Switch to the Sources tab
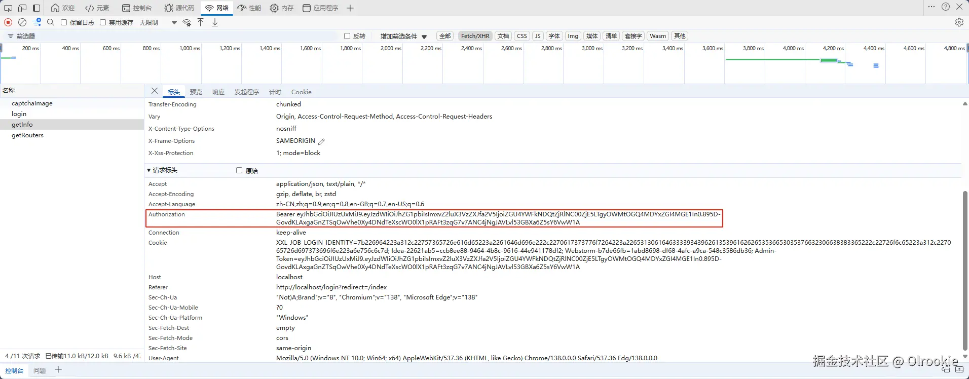The image size is (969, 379). coord(179,8)
